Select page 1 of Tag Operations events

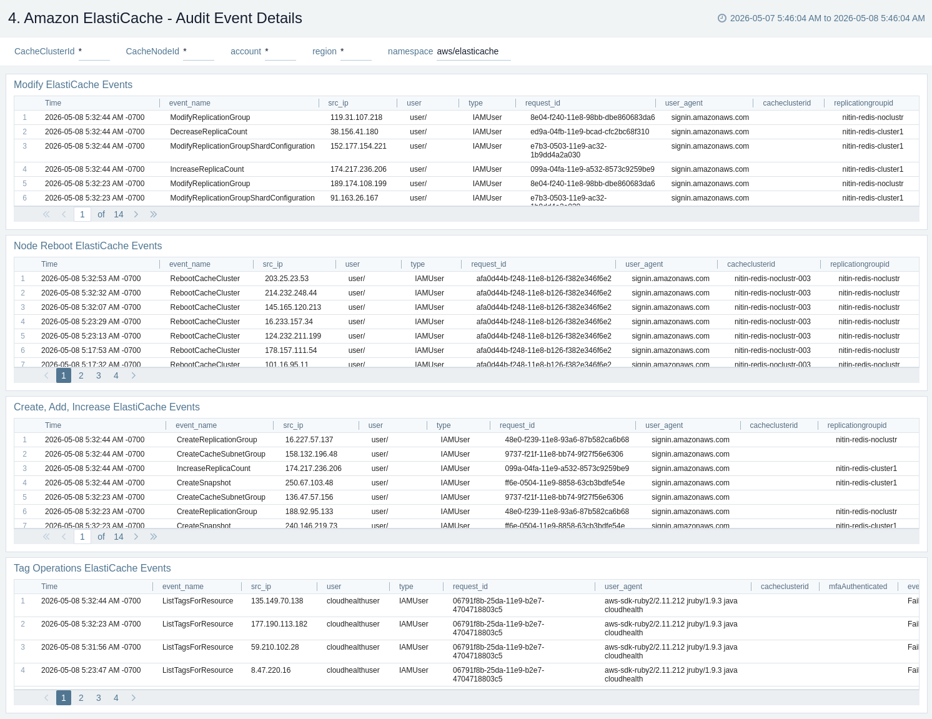64,698
